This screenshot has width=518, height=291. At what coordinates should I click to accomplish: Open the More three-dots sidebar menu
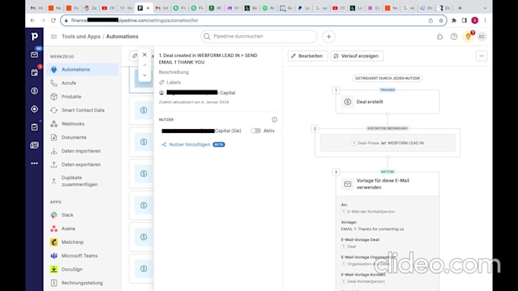pos(34,163)
